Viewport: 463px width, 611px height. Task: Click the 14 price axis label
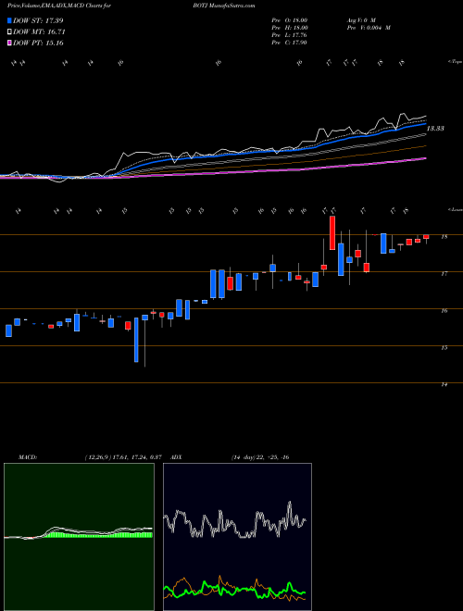(x=444, y=384)
